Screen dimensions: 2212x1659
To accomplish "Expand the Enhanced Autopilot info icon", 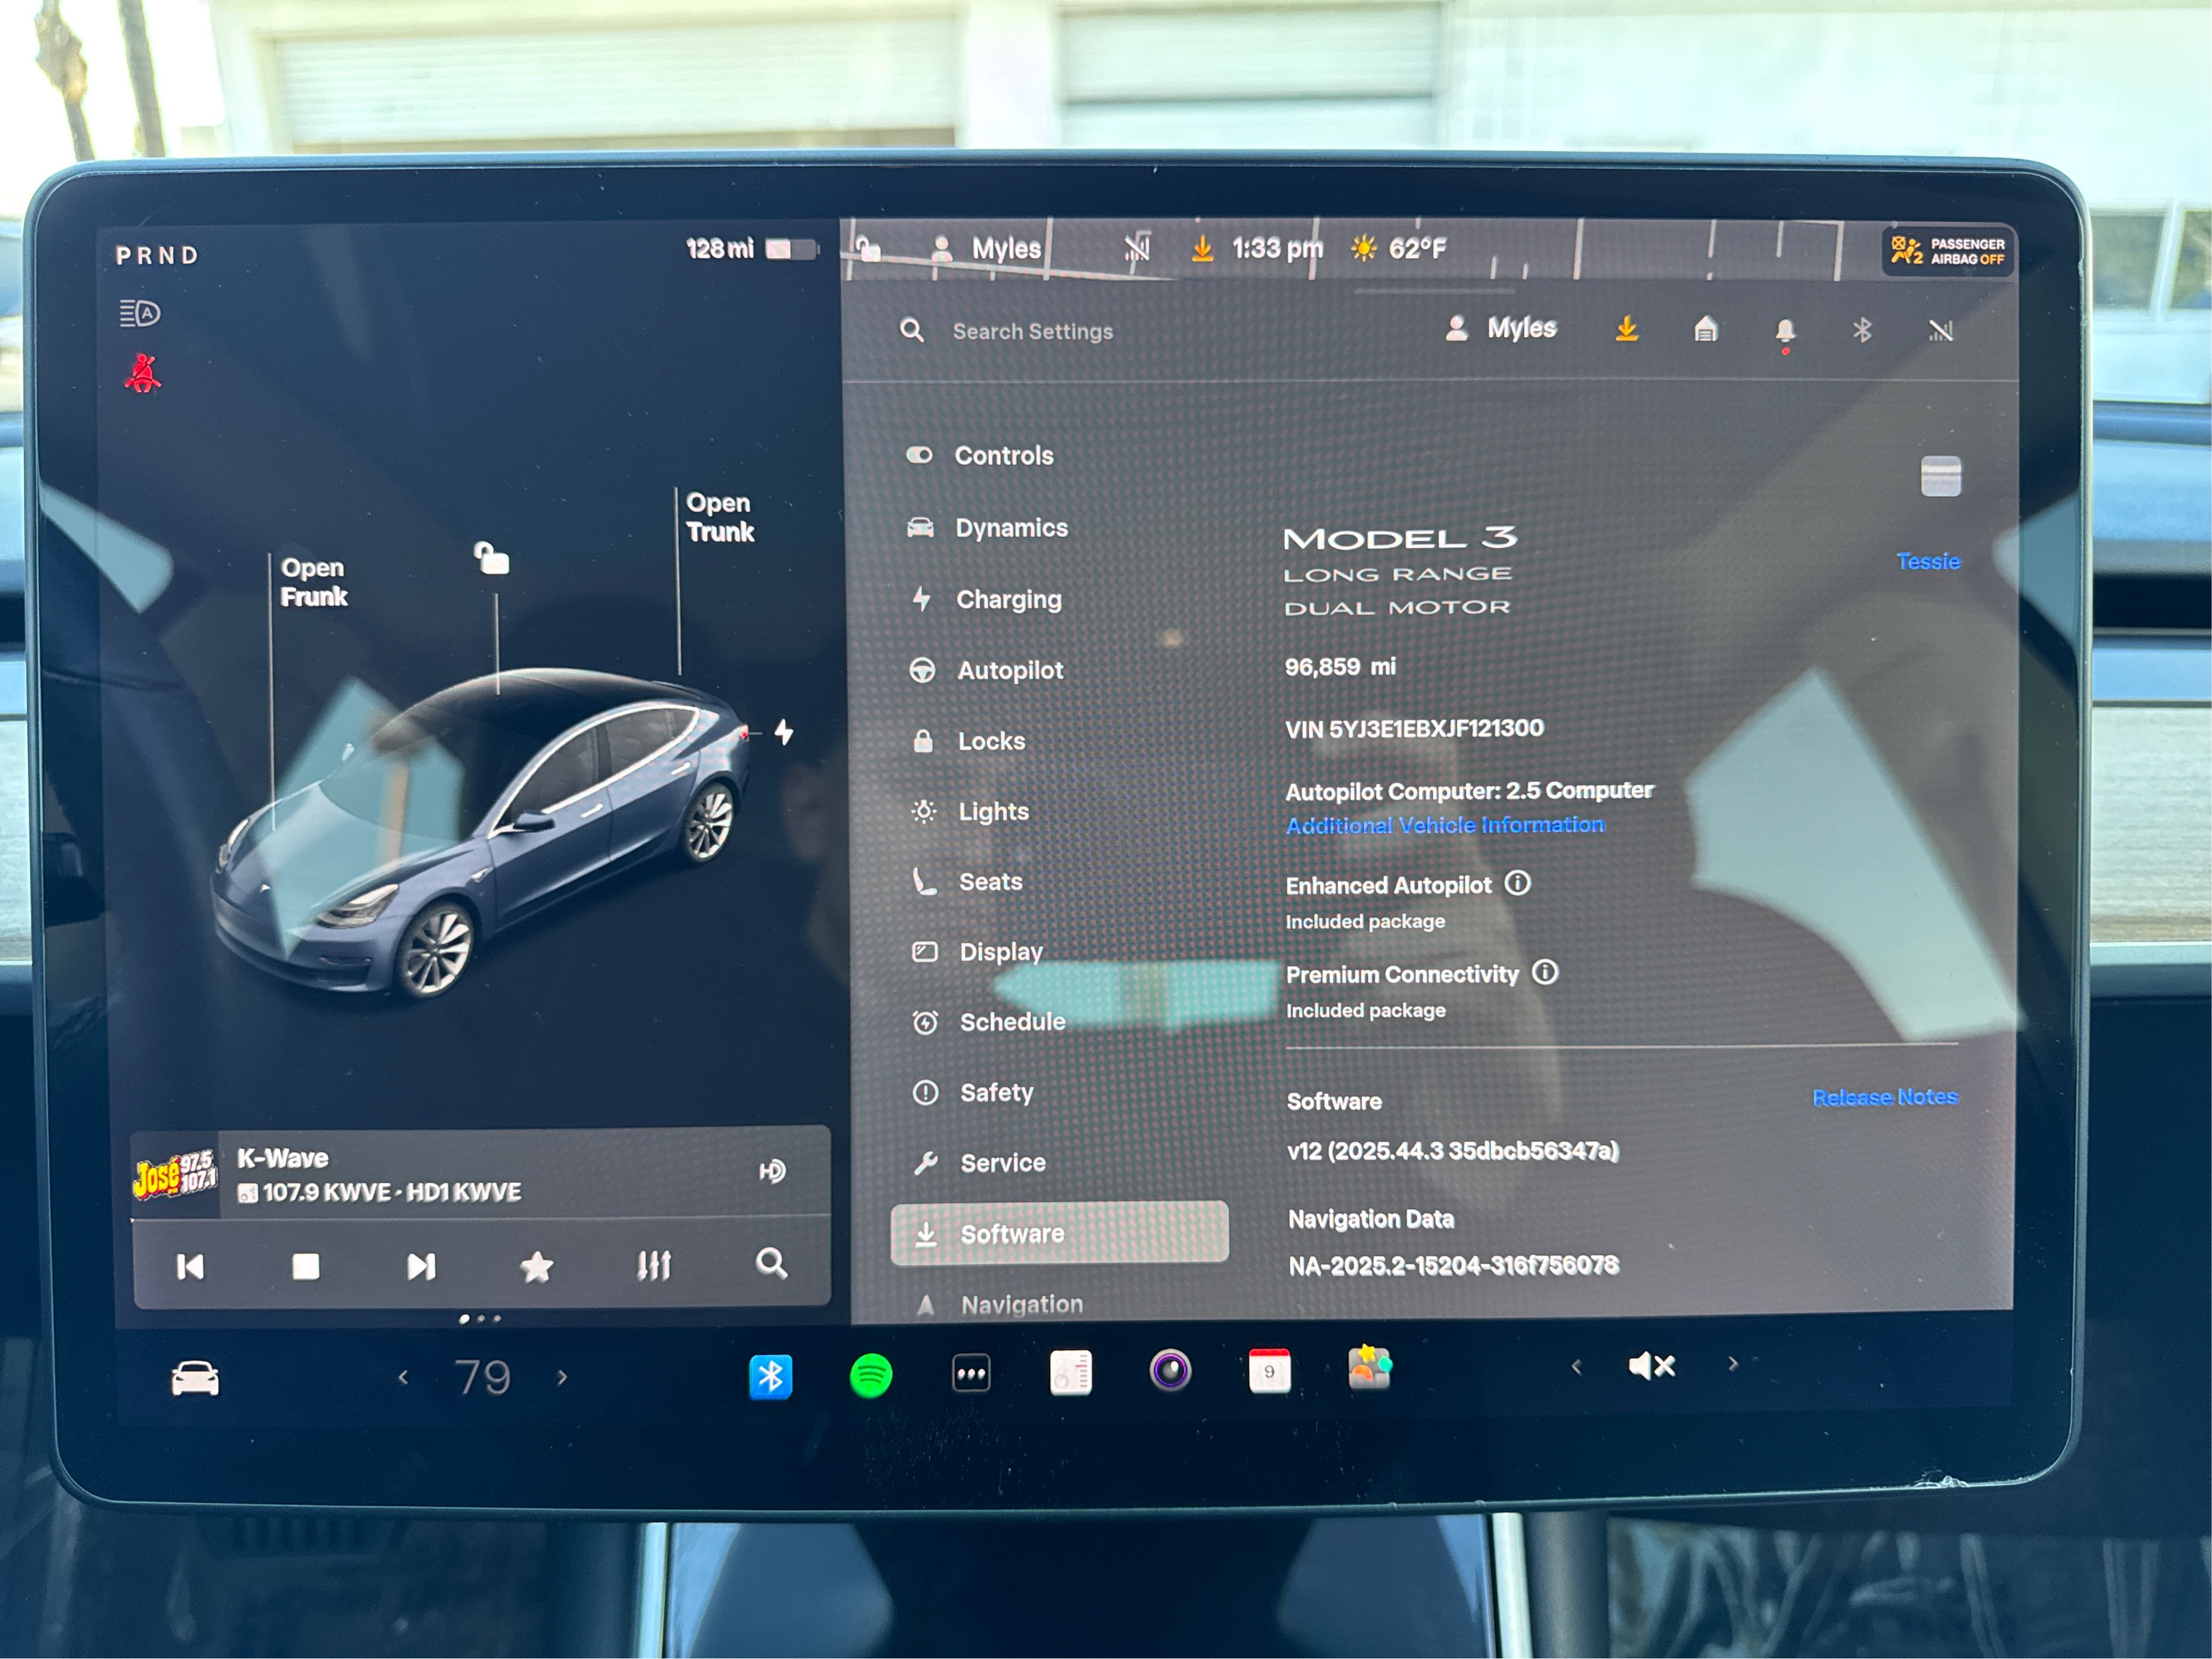I will tap(1517, 883).
